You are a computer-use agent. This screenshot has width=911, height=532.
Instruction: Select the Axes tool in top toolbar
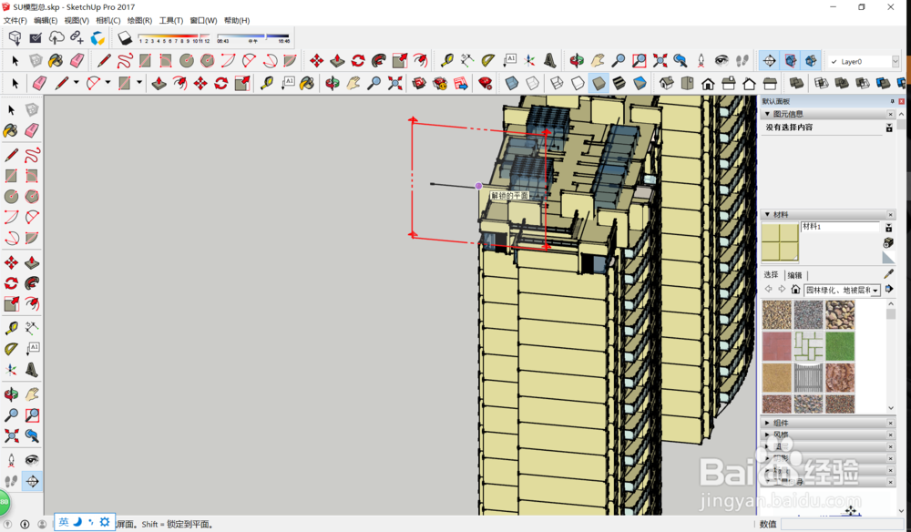pos(529,60)
